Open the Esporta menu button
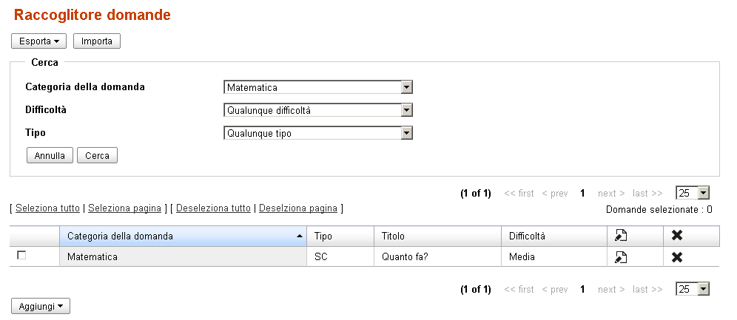Viewport: 737px width, 320px height. pyautogui.click(x=39, y=41)
